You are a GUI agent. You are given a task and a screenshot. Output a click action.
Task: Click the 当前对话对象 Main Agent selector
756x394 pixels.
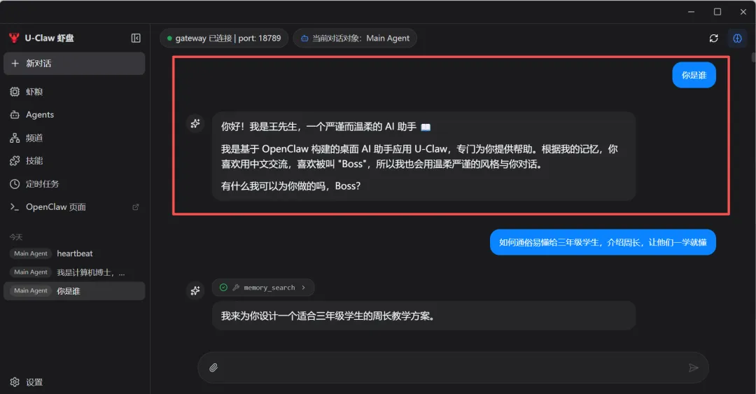pos(355,38)
